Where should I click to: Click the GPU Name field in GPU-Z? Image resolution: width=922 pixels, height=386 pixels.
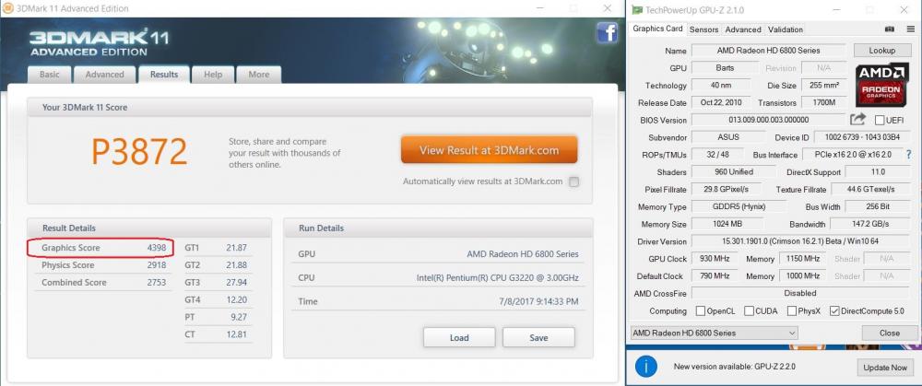[769, 51]
